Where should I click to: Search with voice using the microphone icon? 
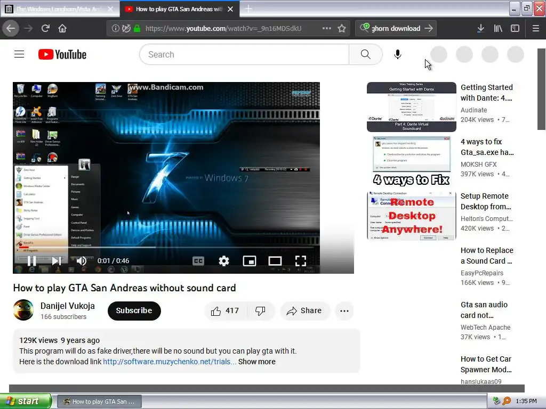pyautogui.click(x=398, y=54)
